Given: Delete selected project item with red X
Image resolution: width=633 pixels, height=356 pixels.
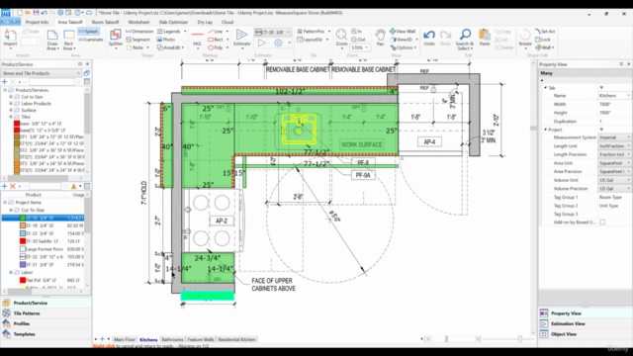Looking at the screenshot, I should 13,186.
